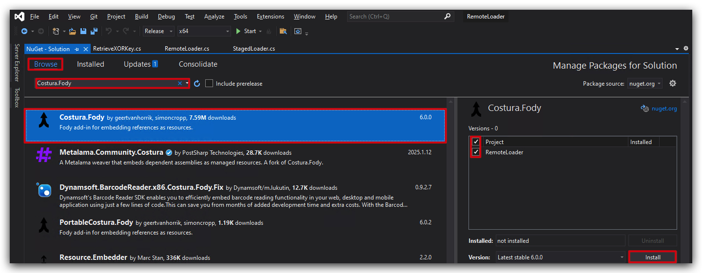The height and width of the screenshot is (273, 702).
Task: Uncheck the RemoteLoader project checkbox
Action: (x=476, y=152)
